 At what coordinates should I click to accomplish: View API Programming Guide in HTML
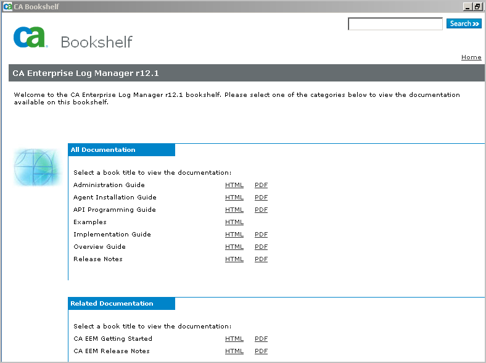click(x=234, y=210)
